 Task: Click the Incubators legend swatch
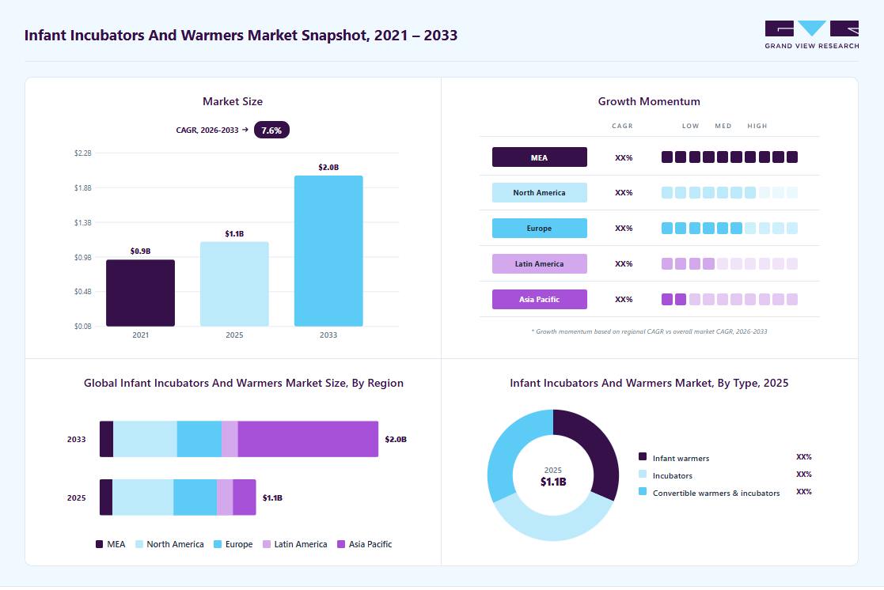coord(643,474)
